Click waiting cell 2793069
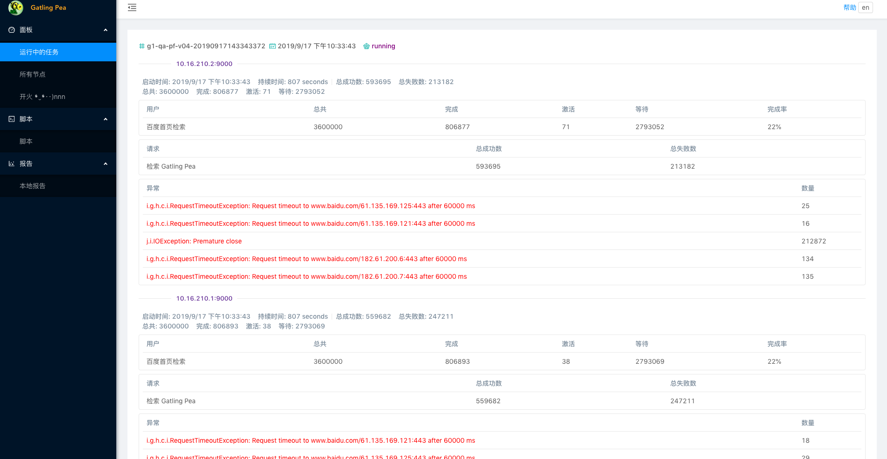 pos(650,361)
